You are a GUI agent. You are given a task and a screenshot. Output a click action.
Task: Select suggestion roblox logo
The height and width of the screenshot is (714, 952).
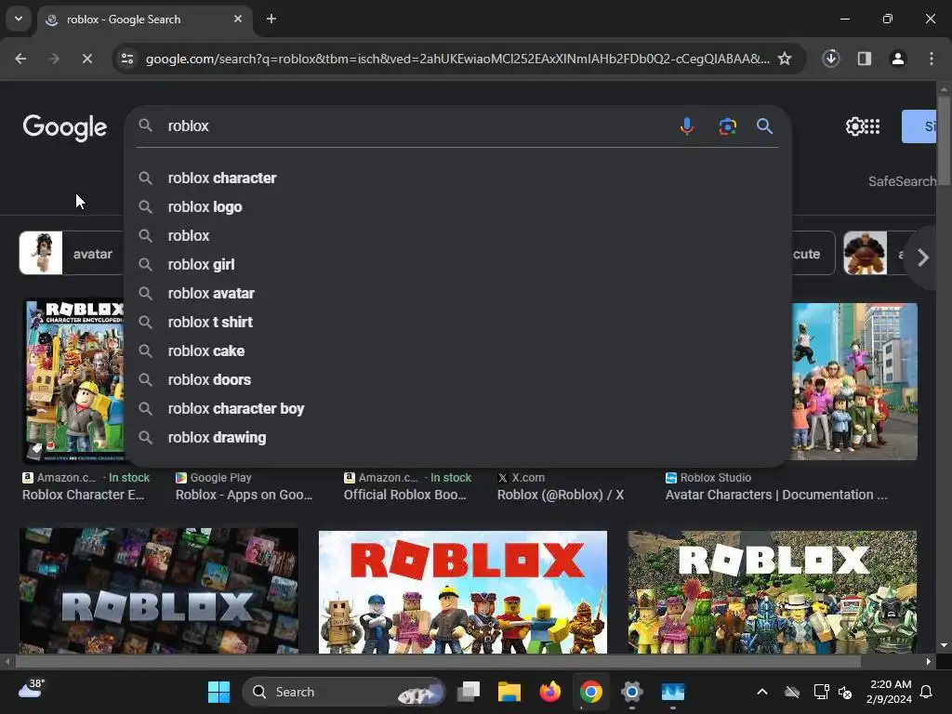tap(457, 207)
